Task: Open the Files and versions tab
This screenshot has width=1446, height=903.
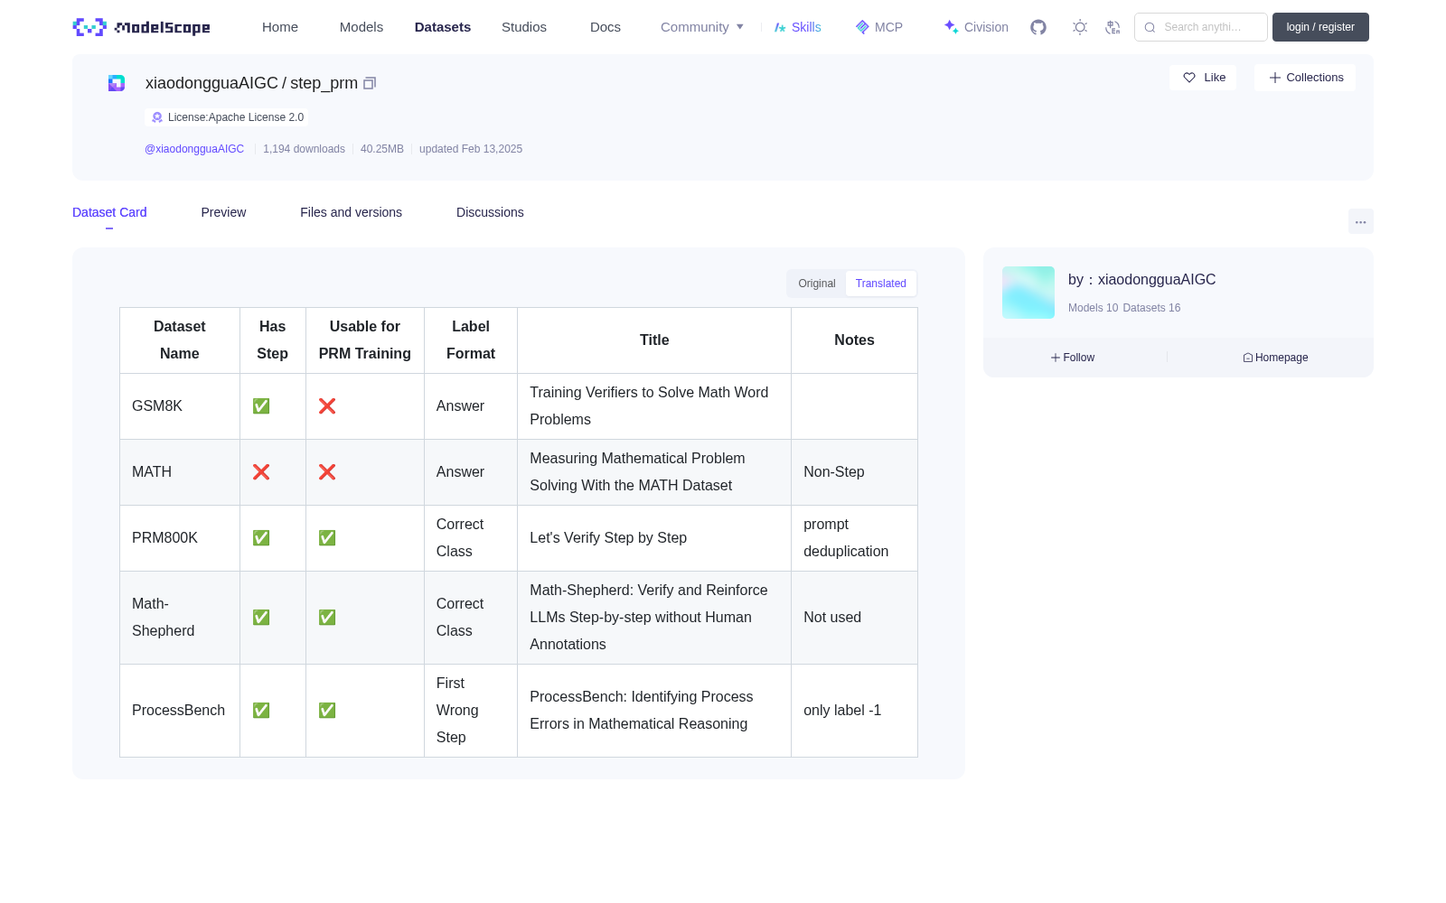Action: point(351,212)
